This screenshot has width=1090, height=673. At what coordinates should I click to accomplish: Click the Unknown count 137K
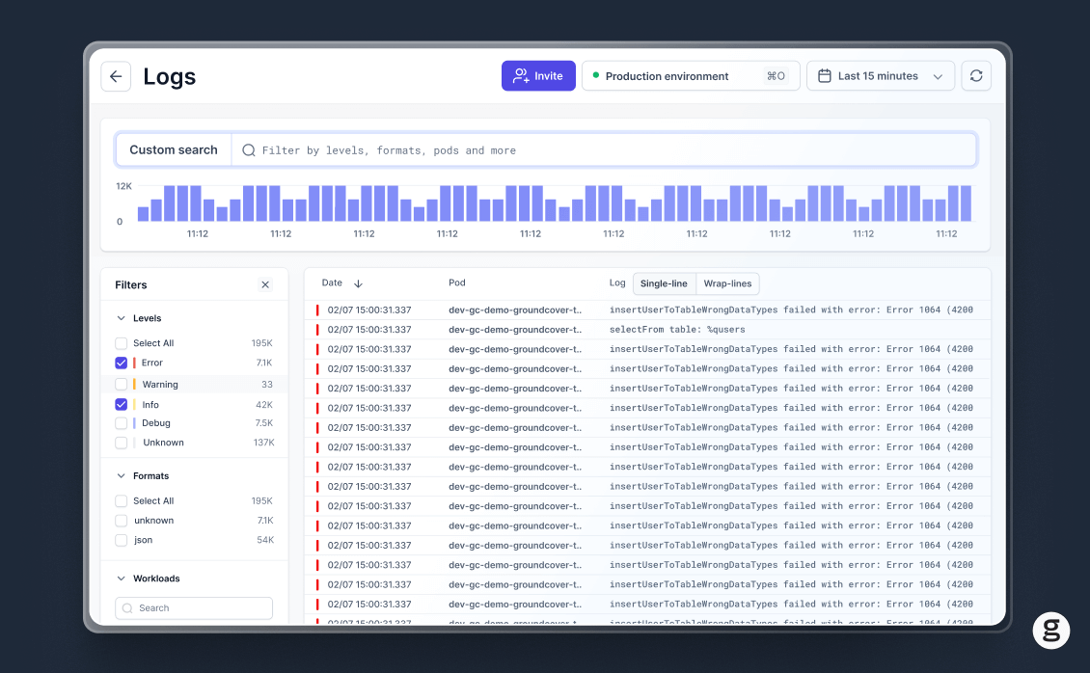pyautogui.click(x=263, y=443)
